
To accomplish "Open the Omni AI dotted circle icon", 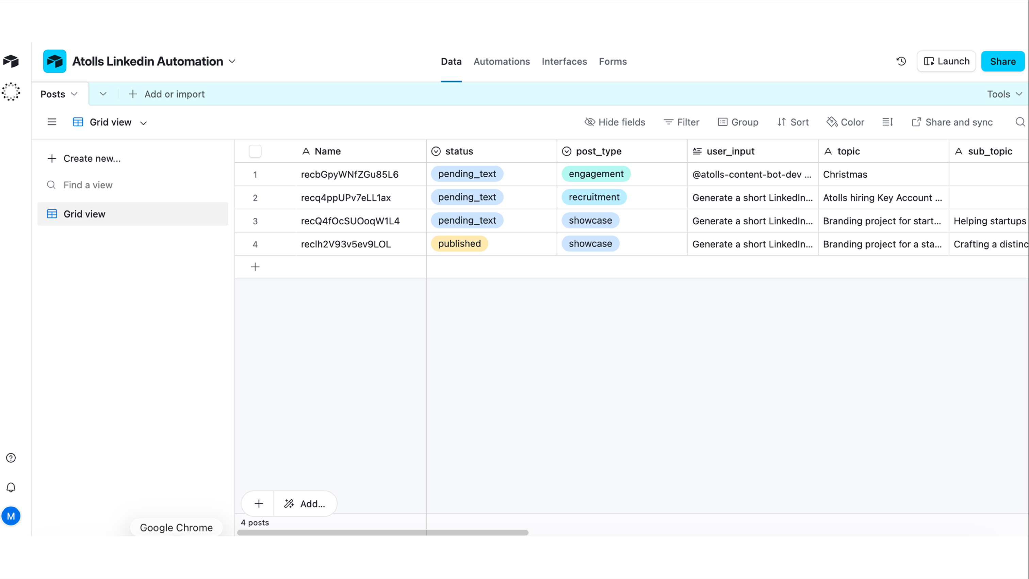I will (x=11, y=92).
